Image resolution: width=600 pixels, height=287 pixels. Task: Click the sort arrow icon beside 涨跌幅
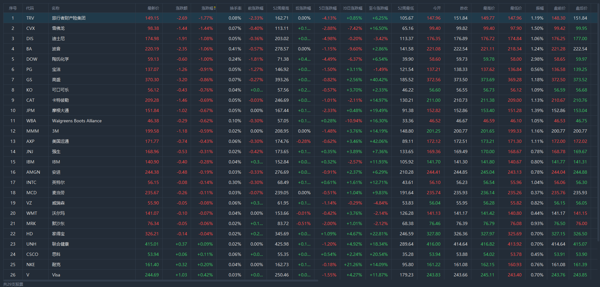click(x=215, y=8)
